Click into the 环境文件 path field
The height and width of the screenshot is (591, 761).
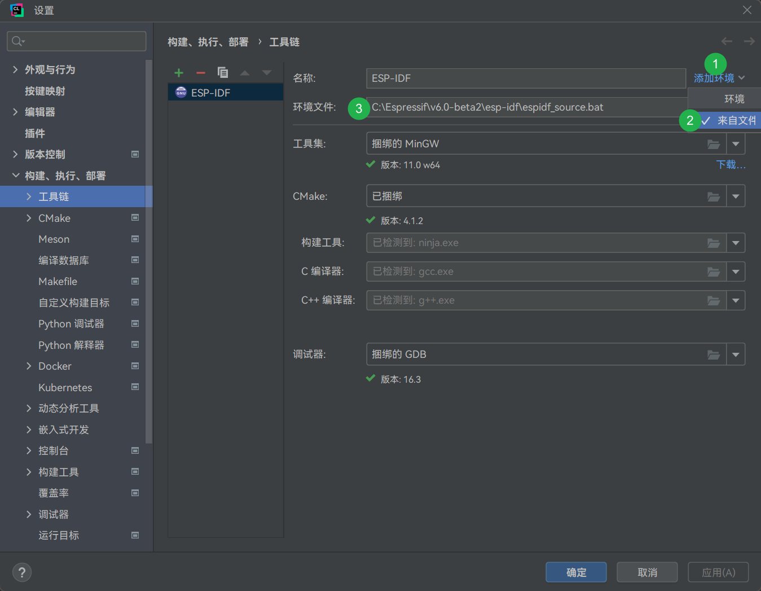coord(527,107)
